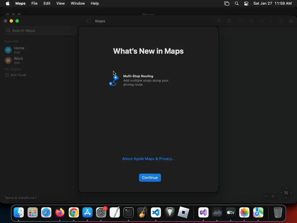Click the Spotlight search icon

tap(237, 3)
